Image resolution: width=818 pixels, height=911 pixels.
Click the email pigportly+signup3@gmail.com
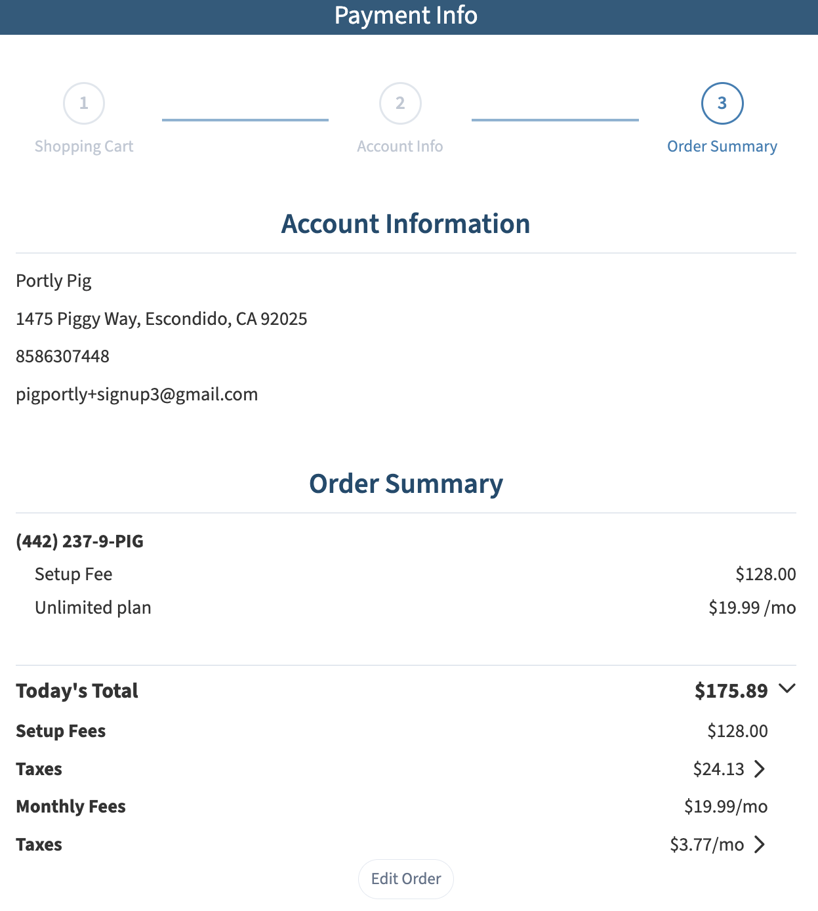(x=137, y=394)
